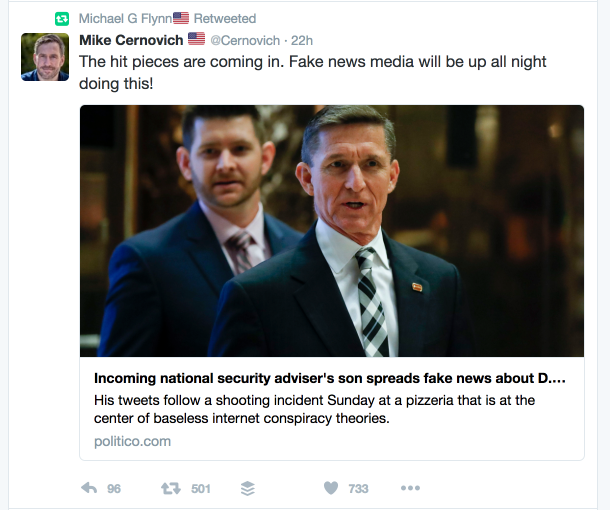Image resolution: width=610 pixels, height=510 pixels.
Task: Open Mike Cernovich's profile avatar
Action: (45, 57)
